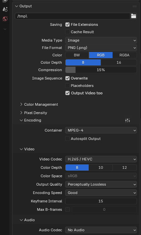141x235 pixels.
Task: Enable Cache Result checkbox
Action: point(67,32)
